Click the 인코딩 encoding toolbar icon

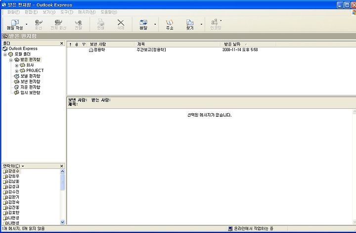pos(216,24)
